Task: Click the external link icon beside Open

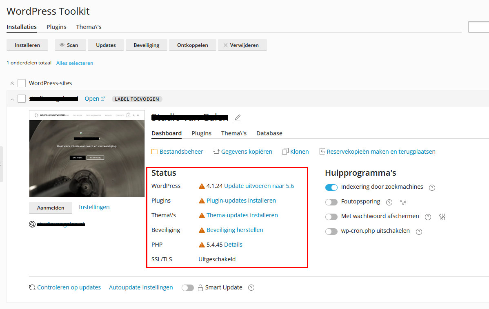Action: click(x=103, y=99)
